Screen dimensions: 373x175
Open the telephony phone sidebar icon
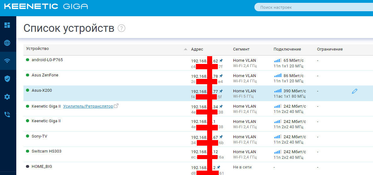click(x=8, y=115)
